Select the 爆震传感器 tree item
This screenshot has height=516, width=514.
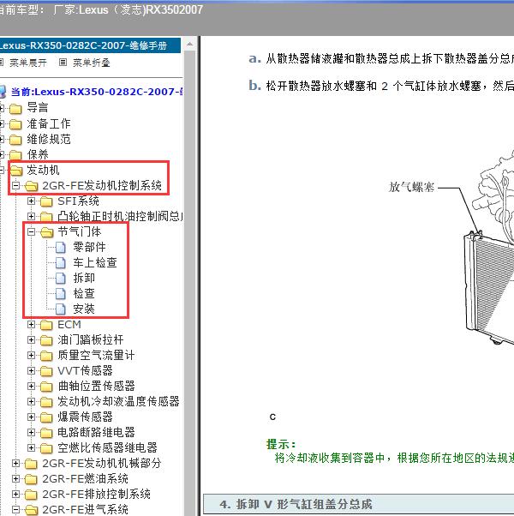click(x=85, y=417)
